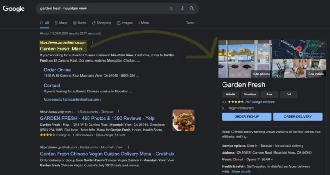Click the Website button for Garden Fresh
The image size is (330, 175).
tap(230, 95)
